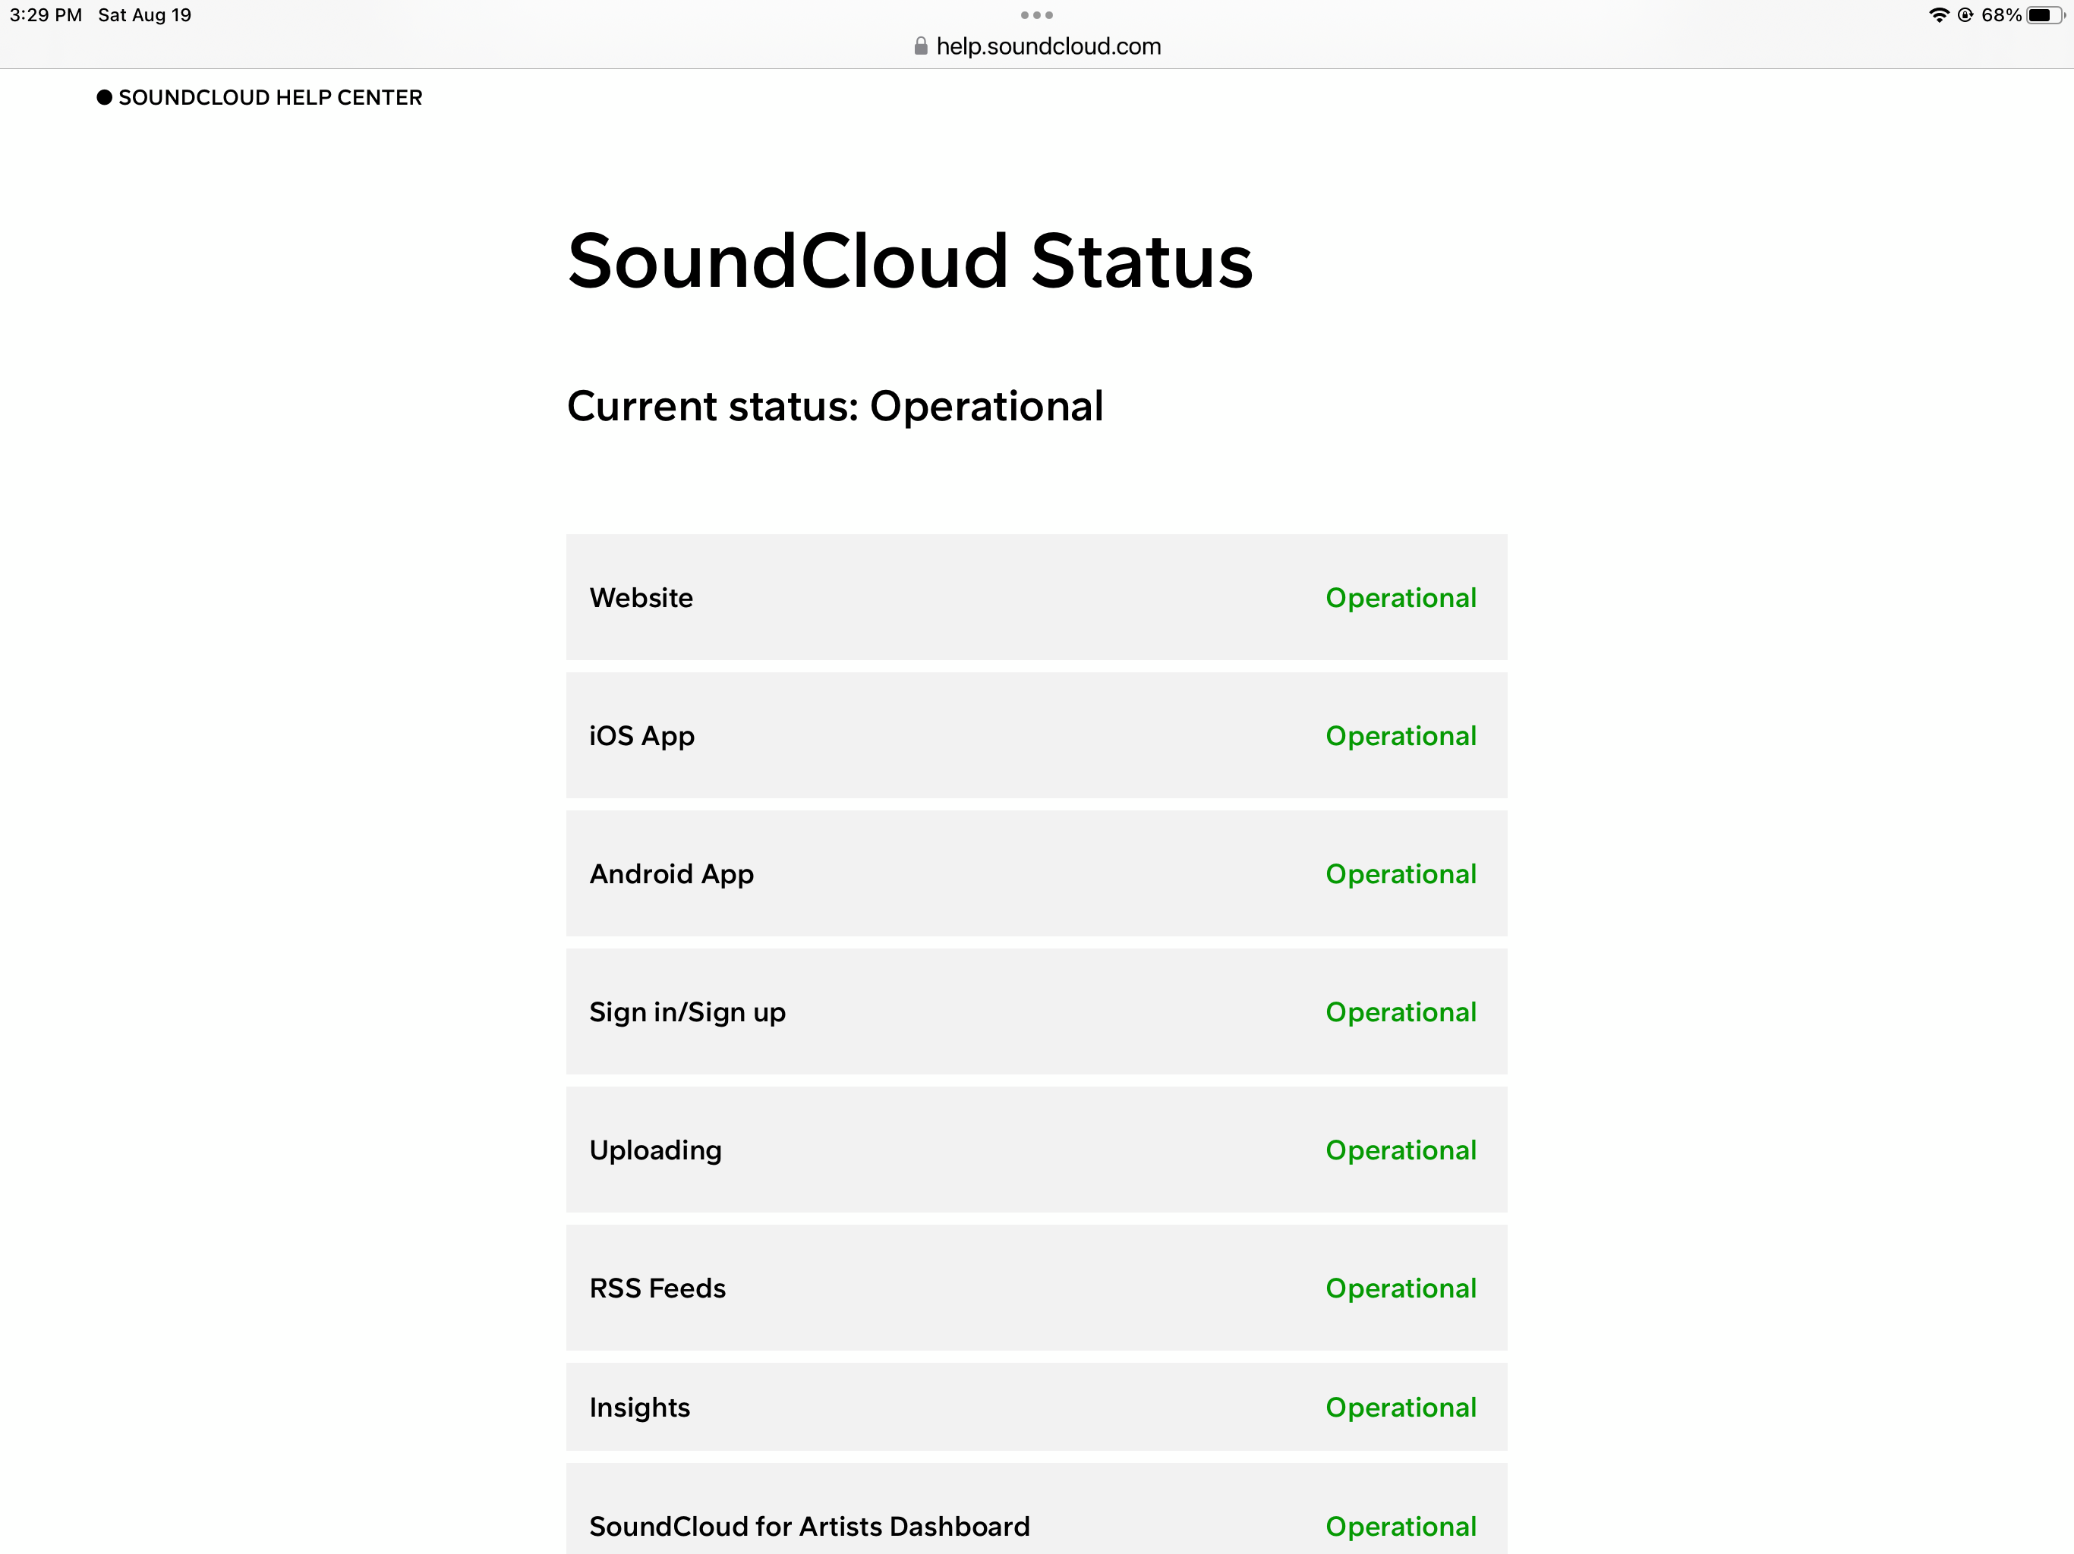Click the lock icon in address bar
This screenshot has height=1554, width=2074.
point(919,46)
